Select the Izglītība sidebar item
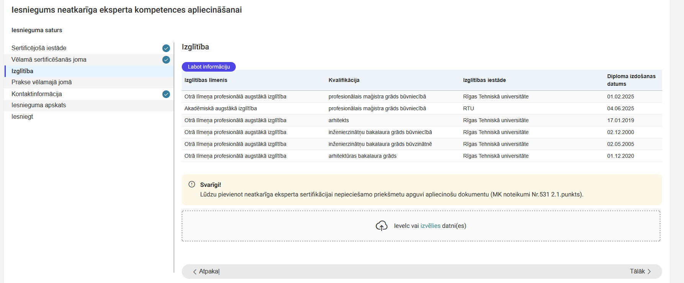Image resolution: width=684 pixels, height=283 pixels. (22, 71)
